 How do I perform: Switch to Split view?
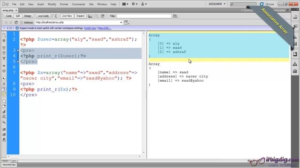tap(18, 16)
